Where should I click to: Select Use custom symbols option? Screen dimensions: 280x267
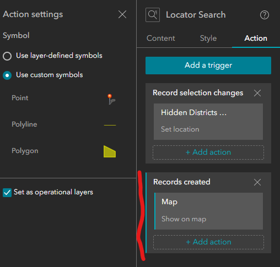point(7,75)
